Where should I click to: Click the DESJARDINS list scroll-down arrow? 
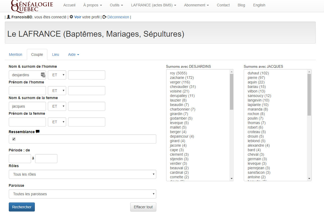tap(232, 179)
